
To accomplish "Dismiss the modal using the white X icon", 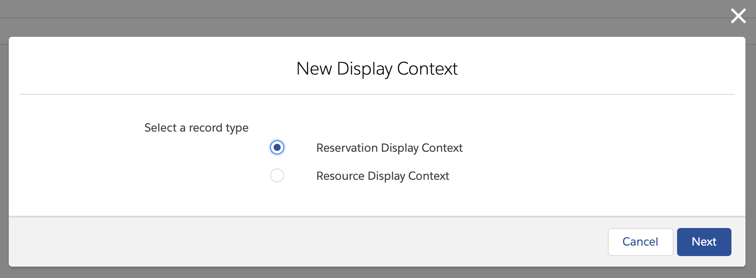I will pos(738,16).
